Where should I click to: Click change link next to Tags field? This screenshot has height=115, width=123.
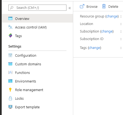click(94, 48)
